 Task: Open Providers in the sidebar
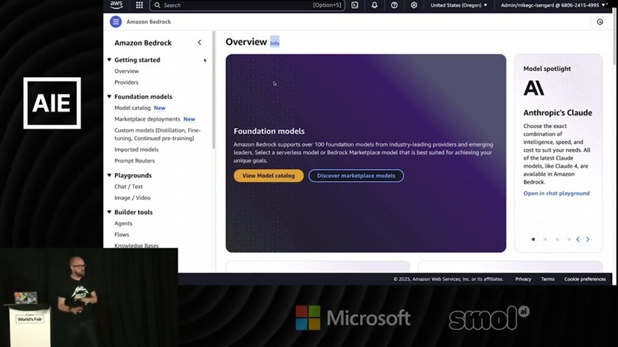[x=126, y=82]
